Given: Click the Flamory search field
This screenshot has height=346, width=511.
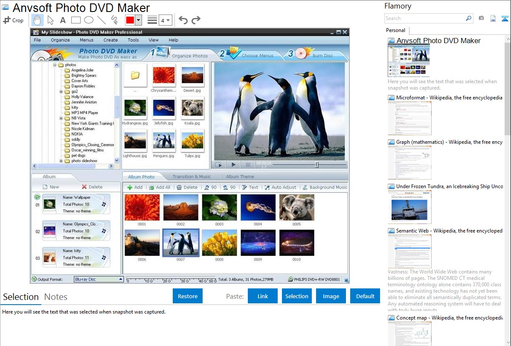Looking at the screenshot, I should [x=424, y=18].
